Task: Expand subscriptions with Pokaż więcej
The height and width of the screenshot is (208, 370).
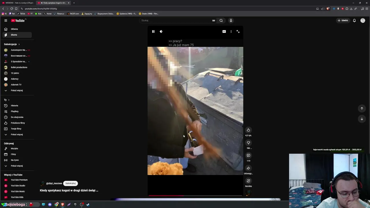Action: [x=17, y=90]
